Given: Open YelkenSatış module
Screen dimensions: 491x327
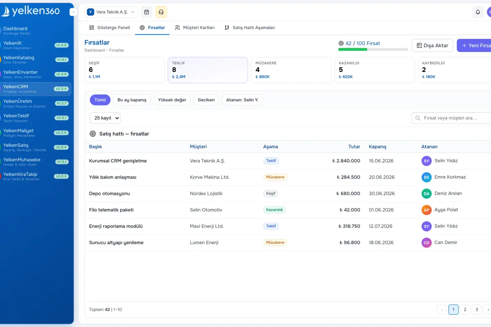Looking at the screenshot, I should point(36,147).
